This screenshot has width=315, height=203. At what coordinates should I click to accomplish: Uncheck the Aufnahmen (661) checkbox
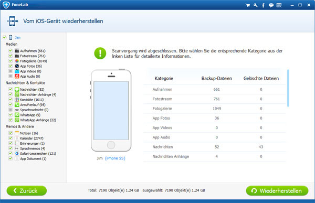(x=10, y=50)
